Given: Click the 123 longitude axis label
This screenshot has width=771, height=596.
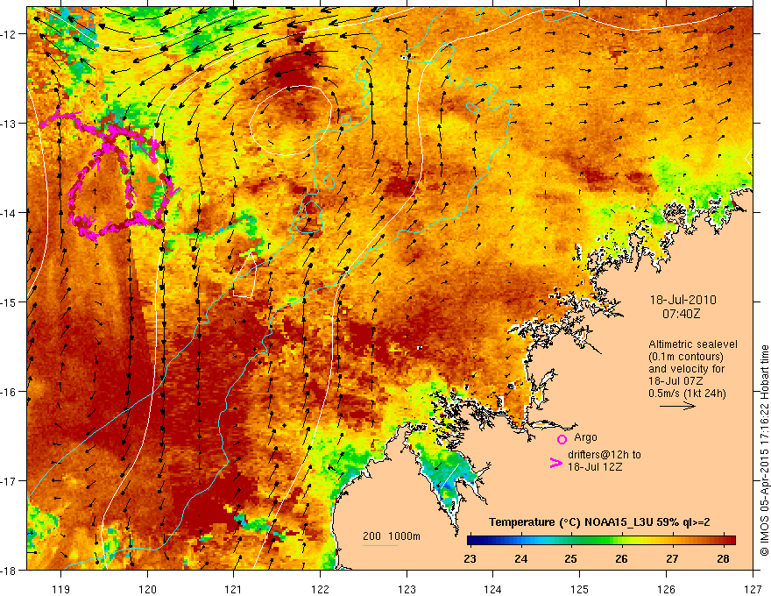Looking at the screenshot, I should click(x=407, y=589).
